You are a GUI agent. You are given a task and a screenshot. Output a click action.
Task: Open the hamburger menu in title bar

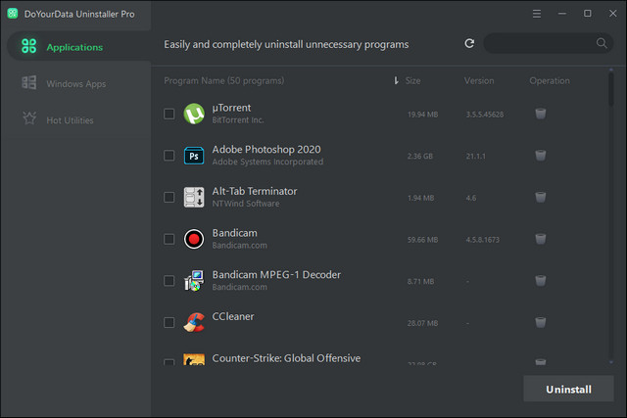point(536,14)
